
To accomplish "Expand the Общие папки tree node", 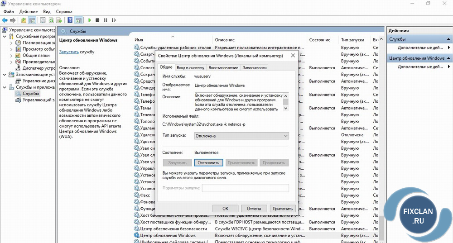I will click(x=12, y=56).
